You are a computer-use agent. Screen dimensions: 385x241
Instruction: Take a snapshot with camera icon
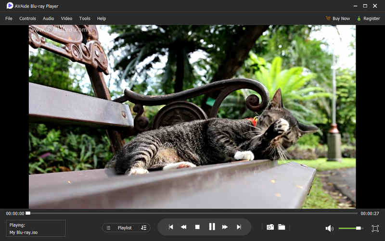(x=270, y=227)
